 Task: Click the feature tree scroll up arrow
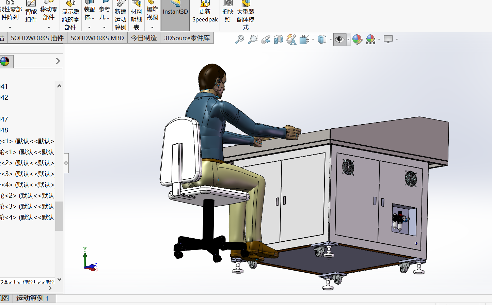point(60,86)
